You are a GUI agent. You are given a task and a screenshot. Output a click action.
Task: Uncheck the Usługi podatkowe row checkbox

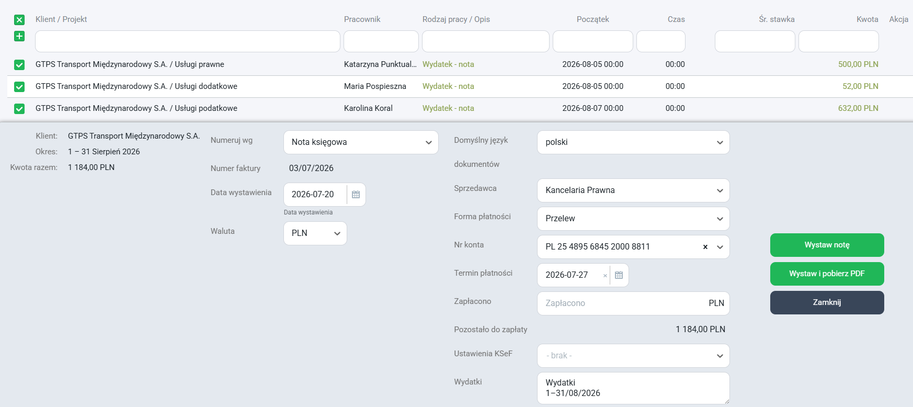(19, 109)
